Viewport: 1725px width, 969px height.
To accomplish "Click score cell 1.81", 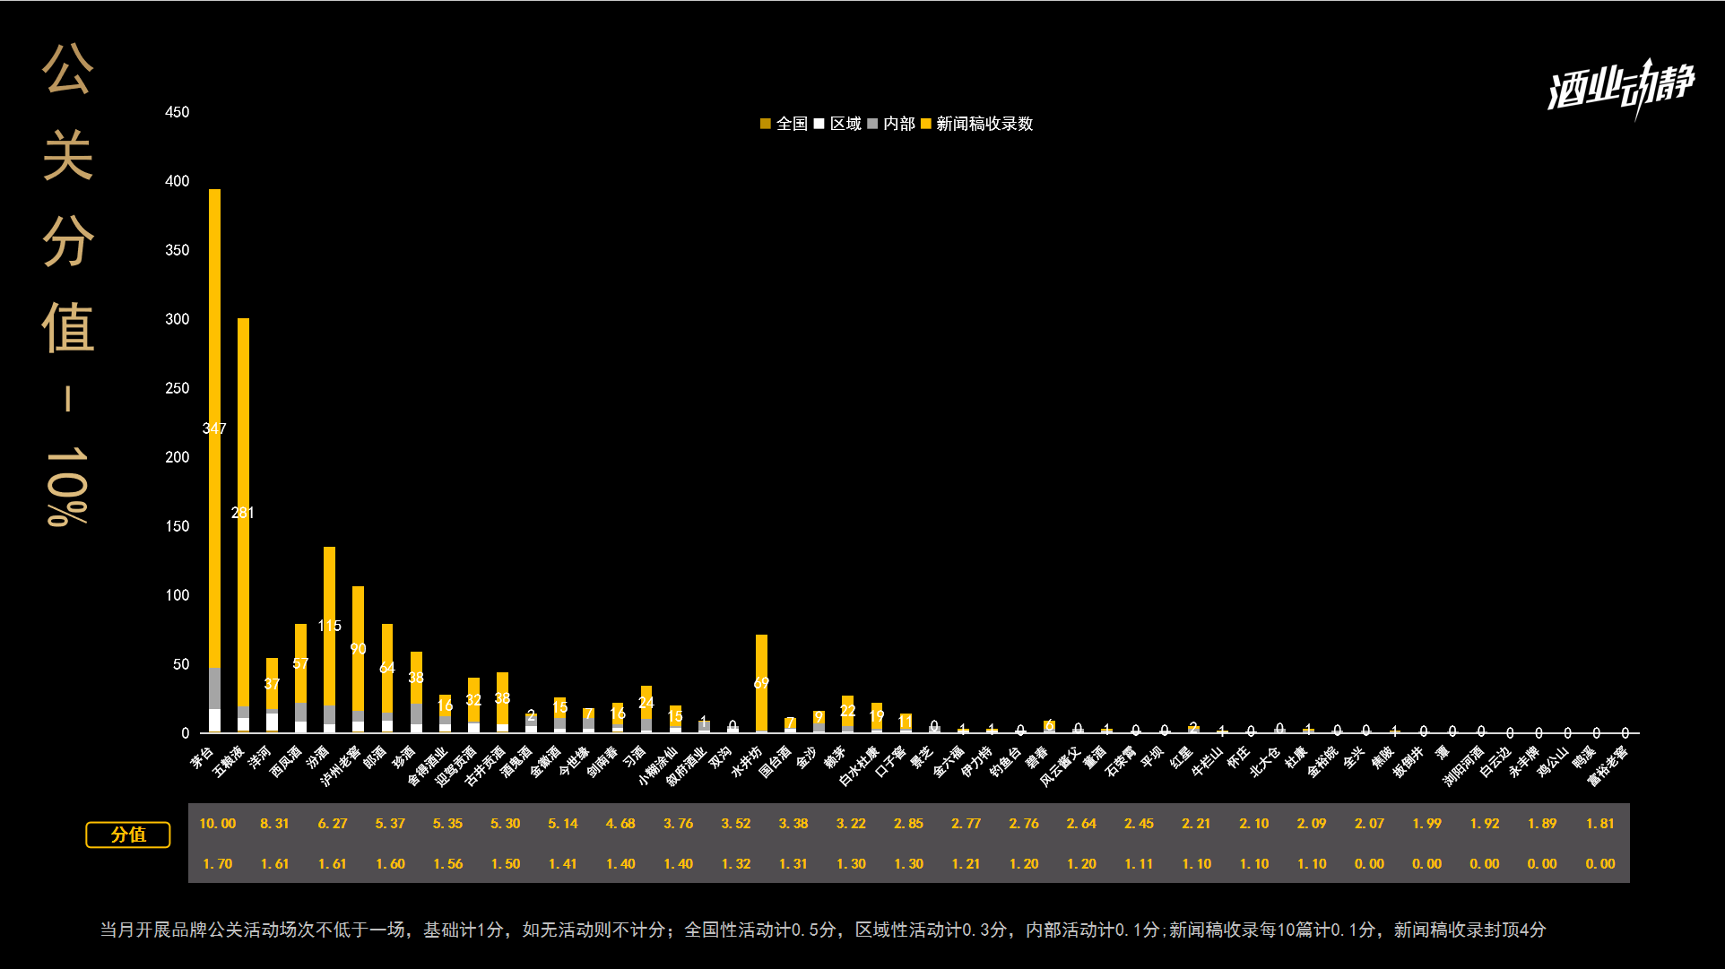I will click(1599, 824).
